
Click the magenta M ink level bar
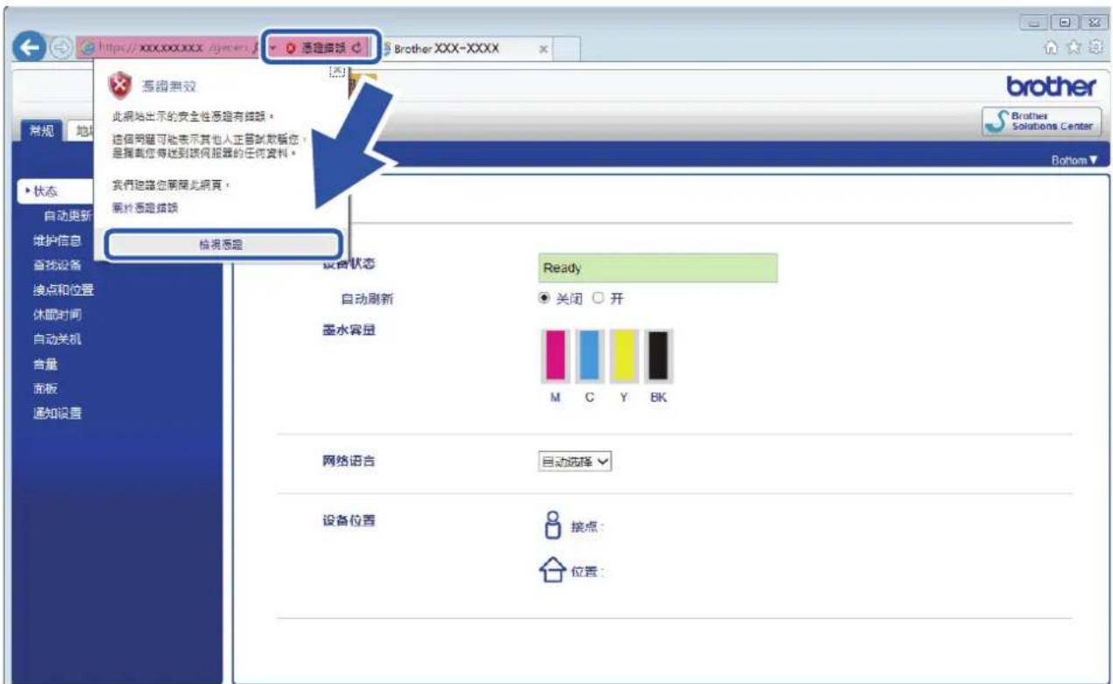556,355
